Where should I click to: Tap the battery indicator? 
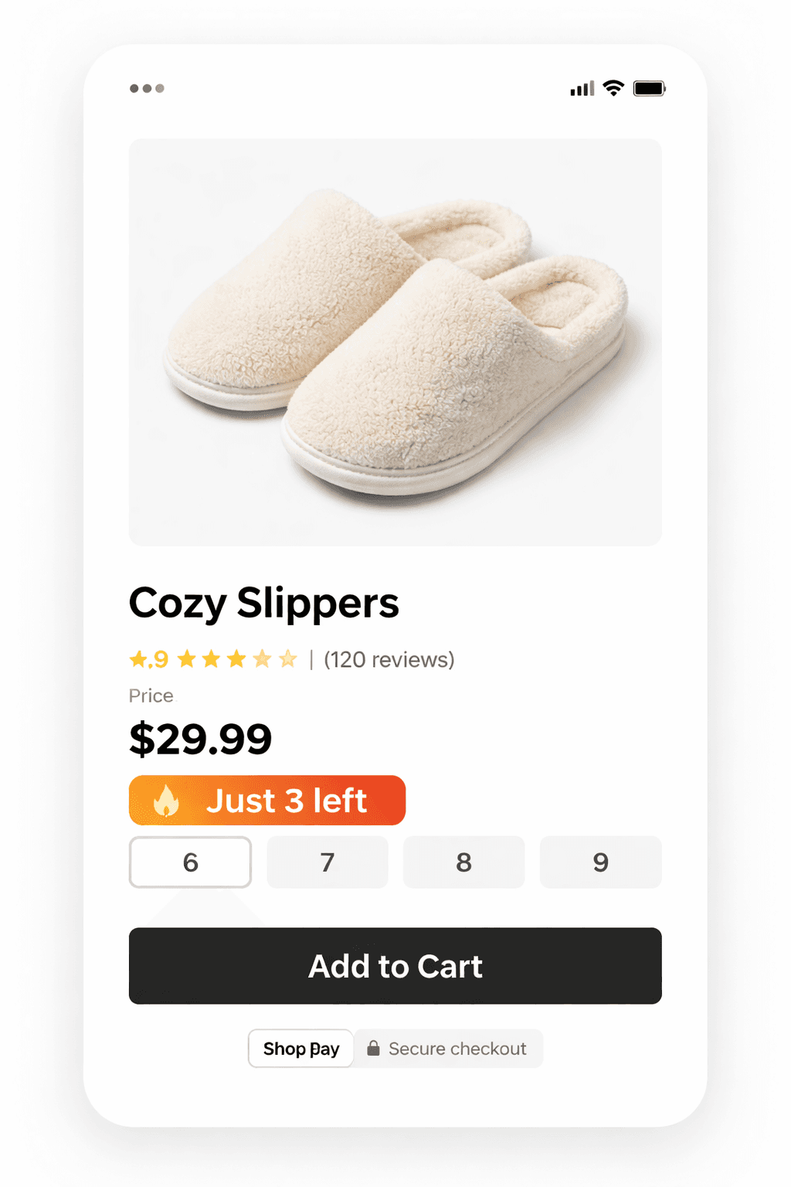coord(650,87)
